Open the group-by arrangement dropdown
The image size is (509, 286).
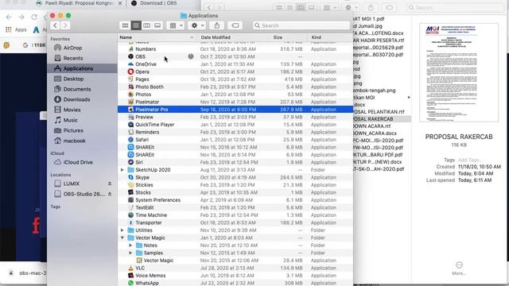point(176,25)
